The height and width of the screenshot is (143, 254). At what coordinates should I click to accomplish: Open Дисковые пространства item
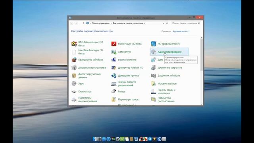pyautogui.click(x=89, y=68)
